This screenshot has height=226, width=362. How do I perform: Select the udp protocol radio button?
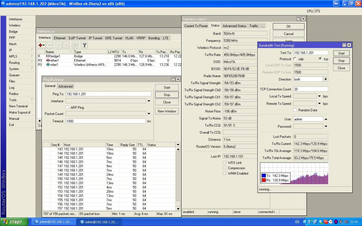295,59
